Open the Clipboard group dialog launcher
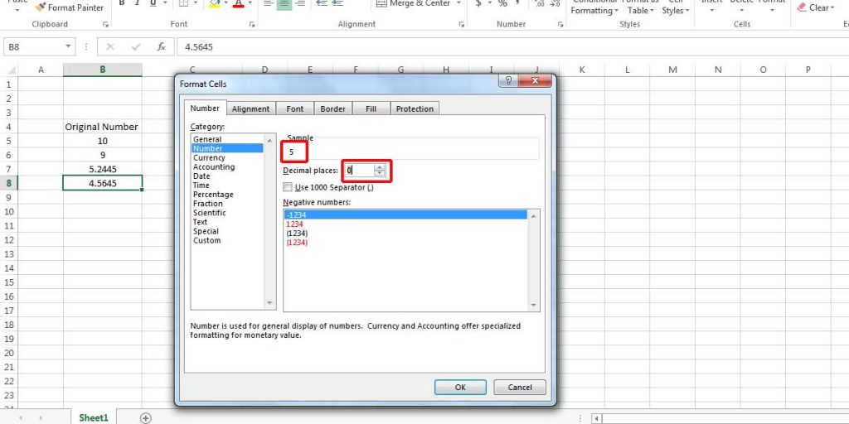Viewport: 849px width, 424px height. 105,24
